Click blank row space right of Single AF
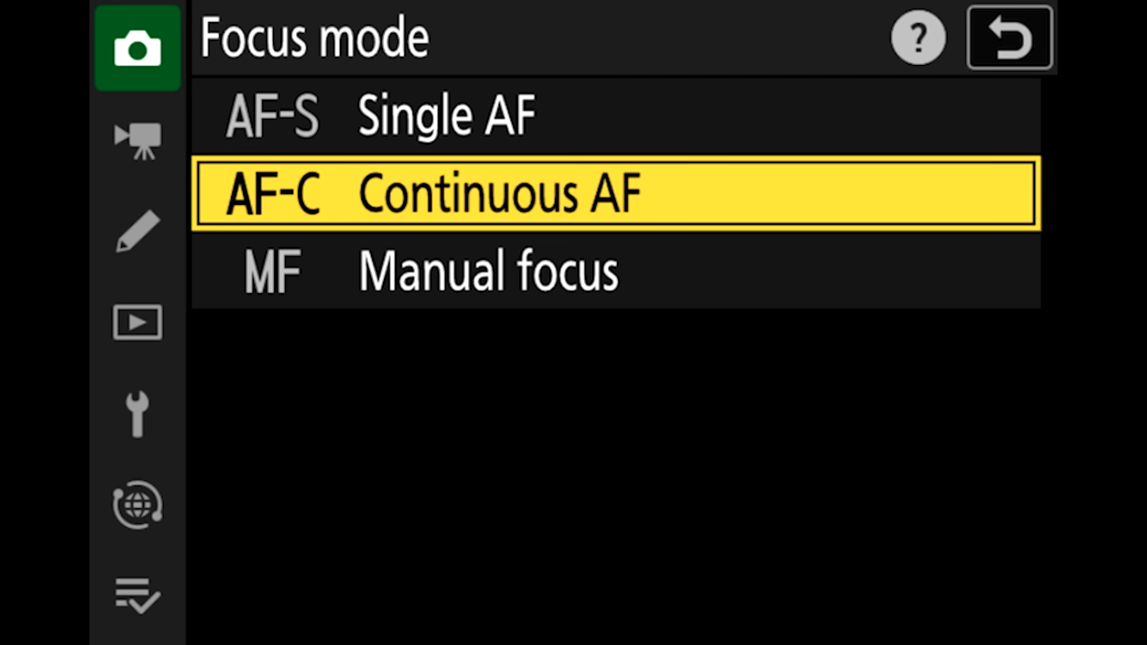 click(x=789, y=116)
